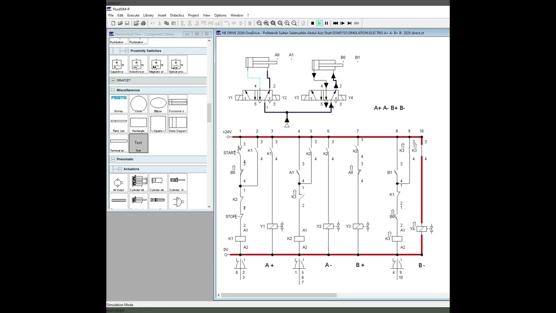556x313 pixels.
Task: Click the Check Superficially checkmark icon
Action: point(303,23)
